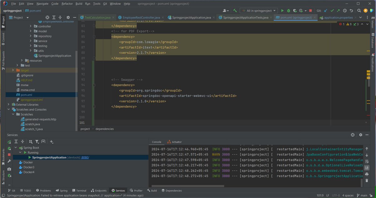This screenshot has height=198, width=376.
Task: Rerun in debug mode in the Services sidebar
Action: [9, 148]
